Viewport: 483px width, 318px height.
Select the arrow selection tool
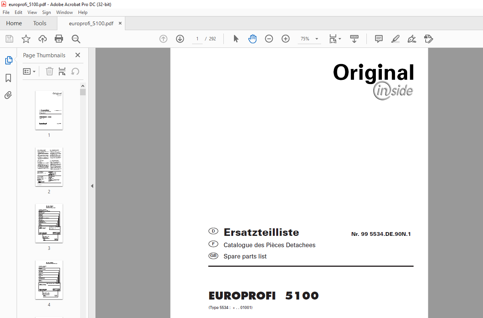point(236,39)
